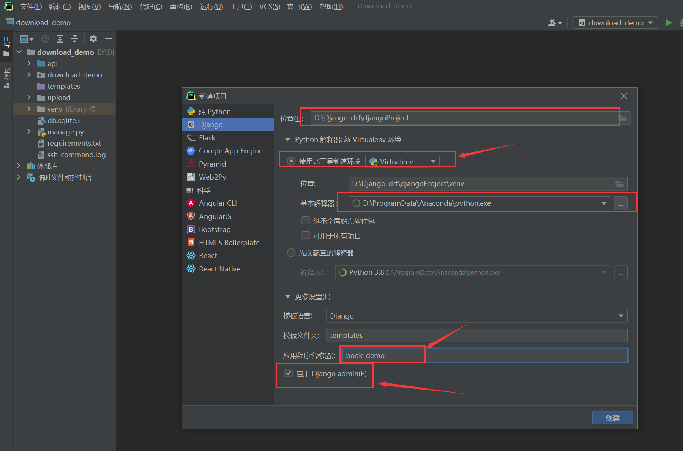Check 继承全局站点软件包 checkbox
This screenshot has width=683, height=451.
click(306, 221)
